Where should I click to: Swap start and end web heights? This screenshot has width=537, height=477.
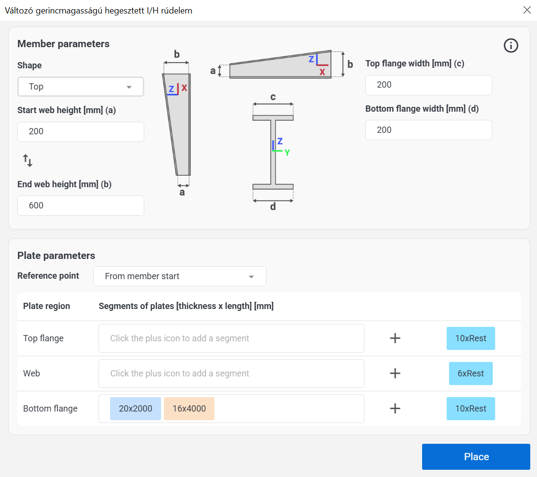tap(28, 161)
